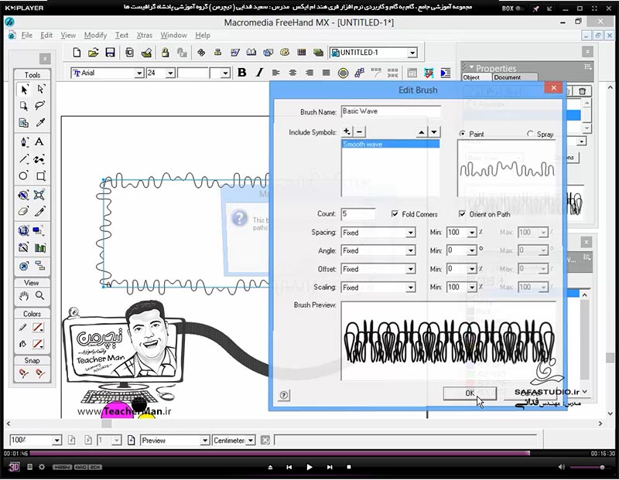Click the trash icon in Properties panel
Screen dimensions: 619x480
pos(583,91)
